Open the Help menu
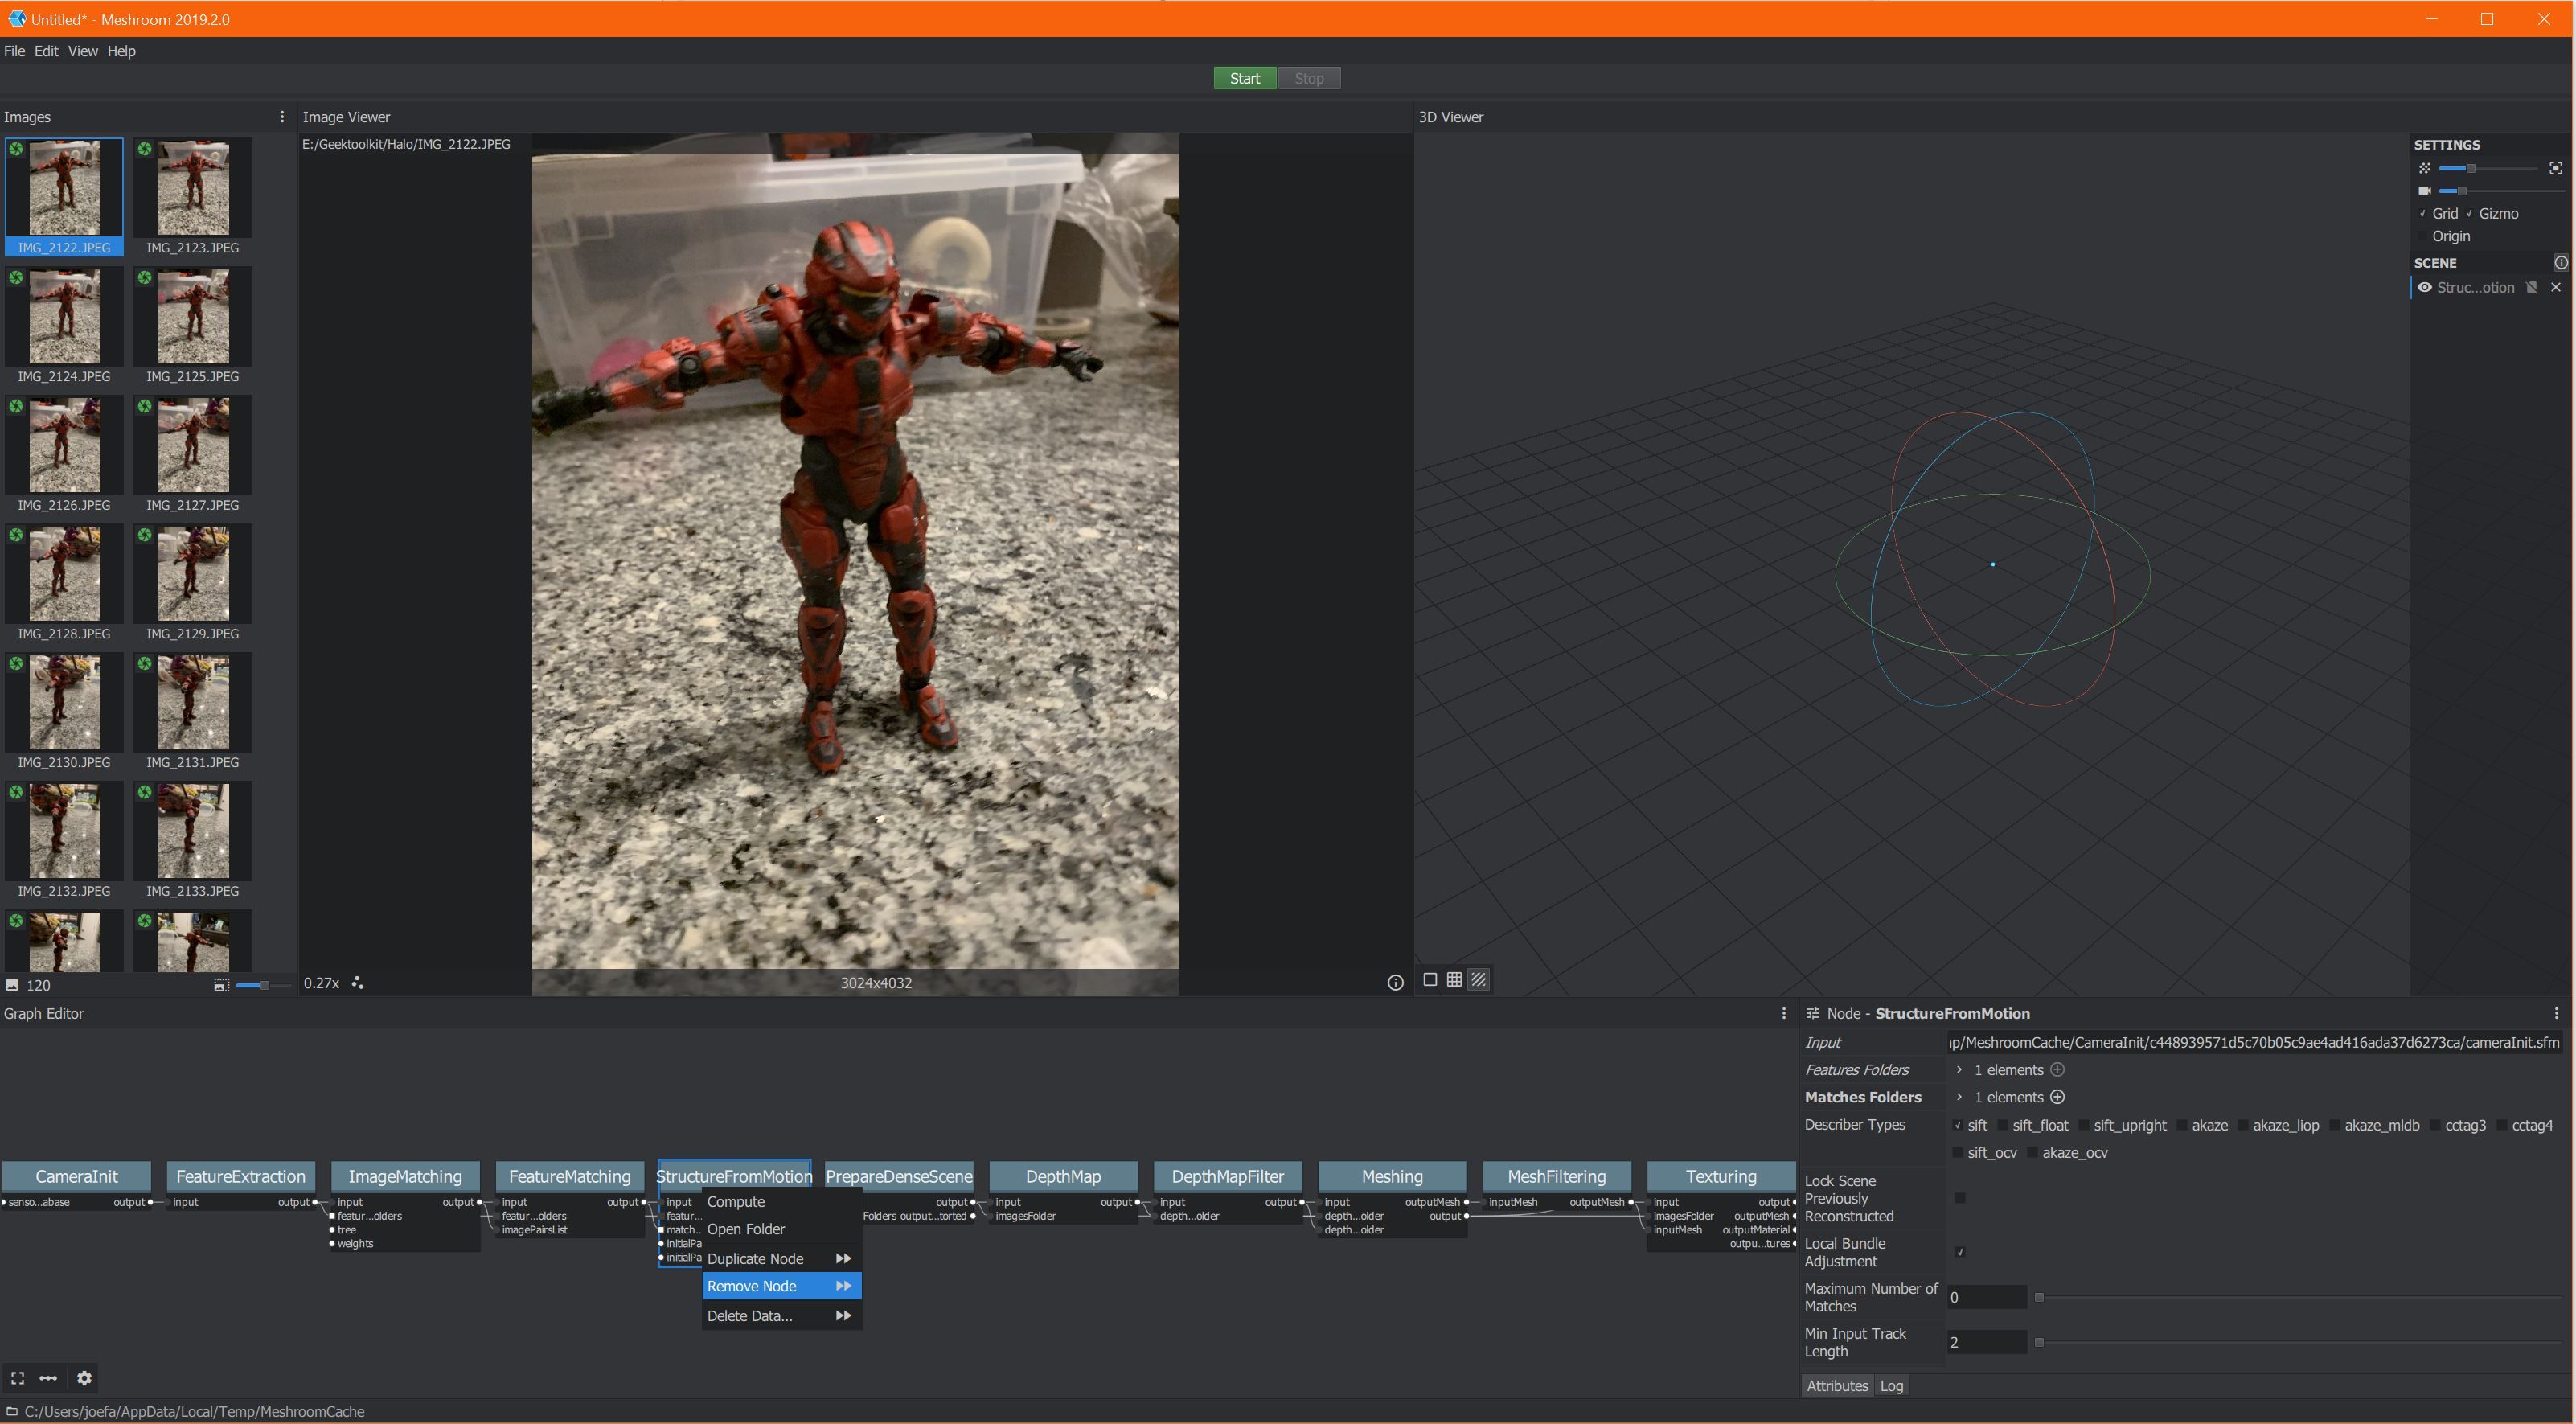The width and height of the screenshot is (2576, 1424). (x=121, y=51)
